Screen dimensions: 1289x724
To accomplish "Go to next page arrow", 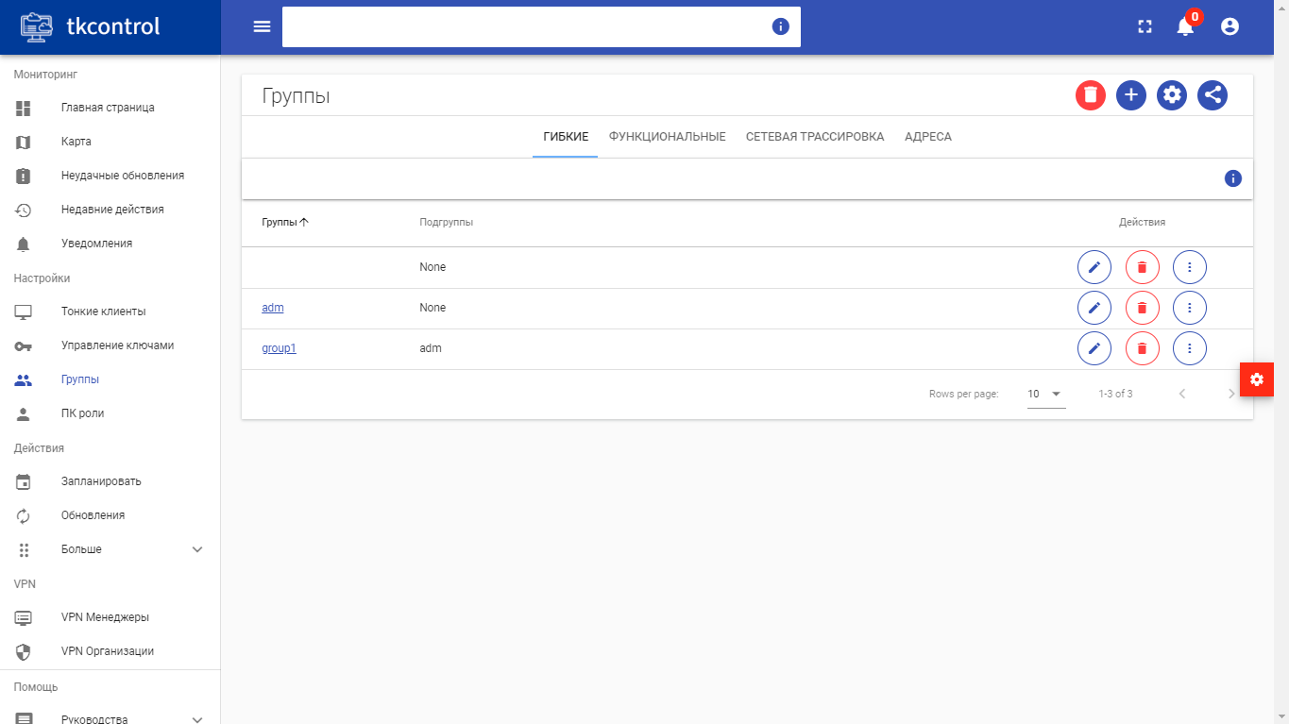I will pyautogui.click(x=1230, y=394).
